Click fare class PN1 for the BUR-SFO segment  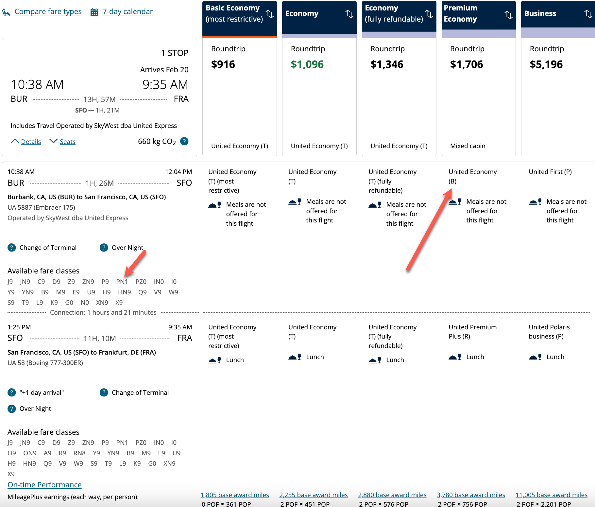coord(122,281)
